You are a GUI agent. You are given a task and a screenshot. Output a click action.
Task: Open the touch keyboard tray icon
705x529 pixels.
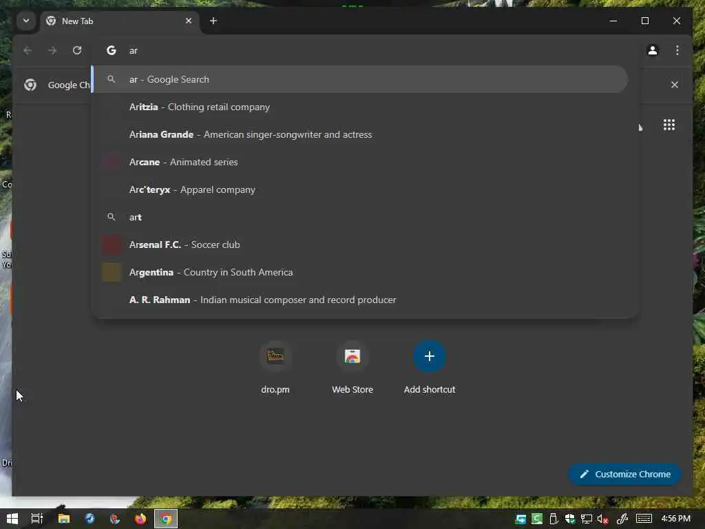coord(644,519)
